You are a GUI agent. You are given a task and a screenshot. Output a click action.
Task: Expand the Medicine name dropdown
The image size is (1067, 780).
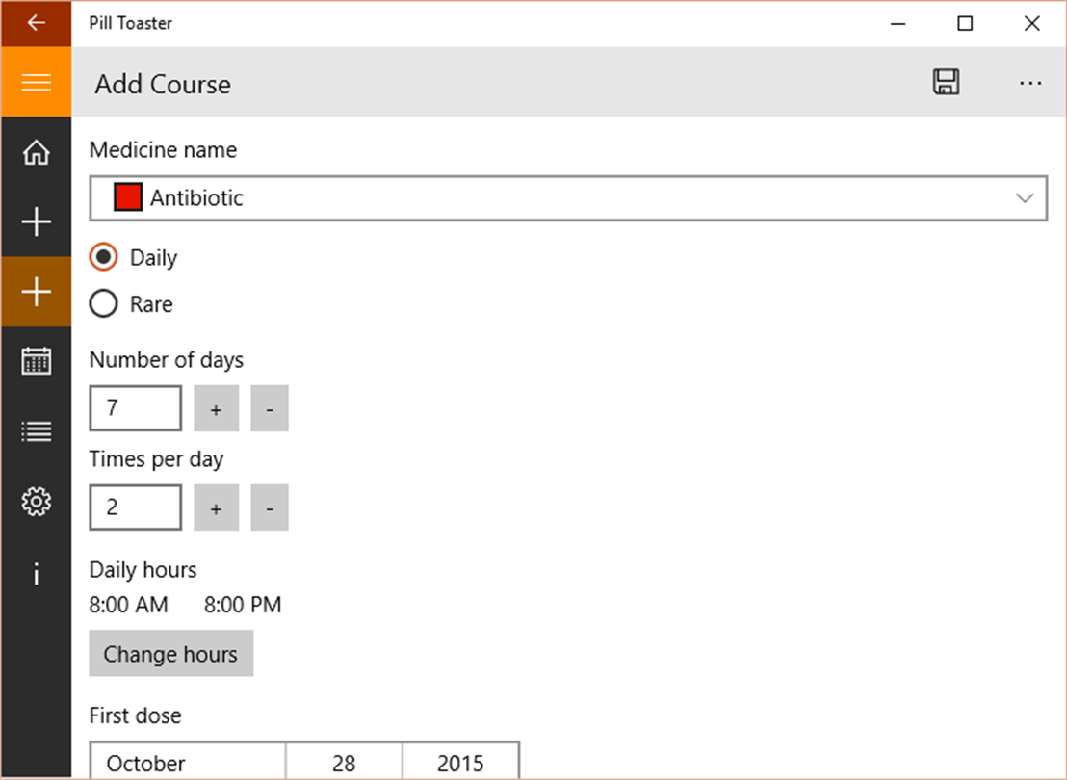[x=568, y=198]
